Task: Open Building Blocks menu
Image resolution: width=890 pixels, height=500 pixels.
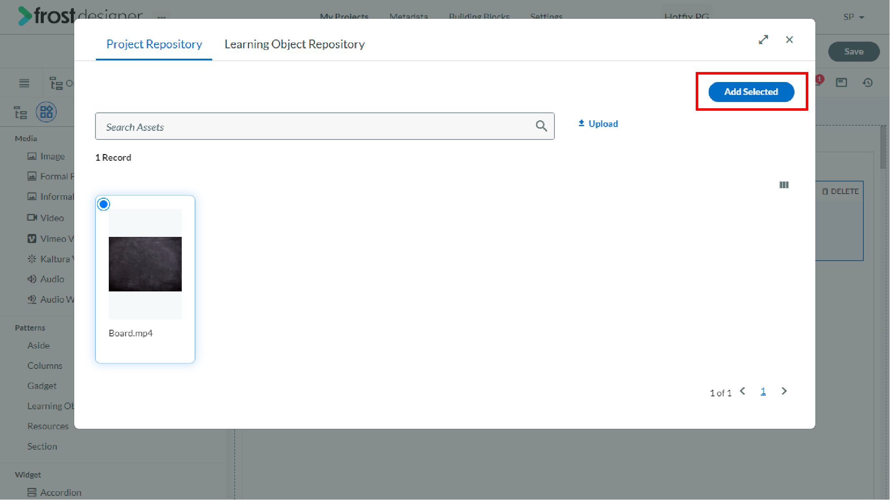Action: (479, 17)
